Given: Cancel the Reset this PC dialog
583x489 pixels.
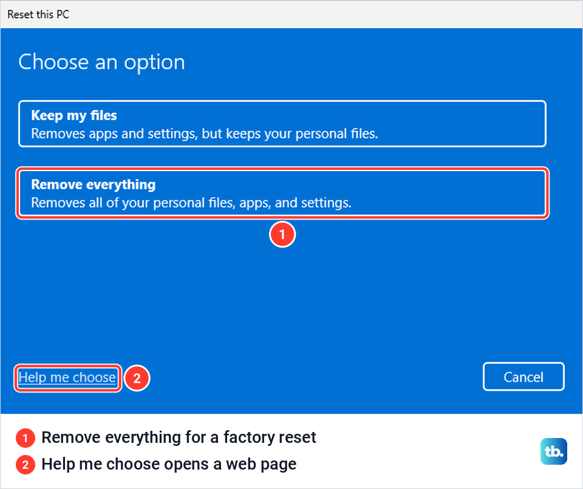Looking at the screenshot, I should pos(523,377).
